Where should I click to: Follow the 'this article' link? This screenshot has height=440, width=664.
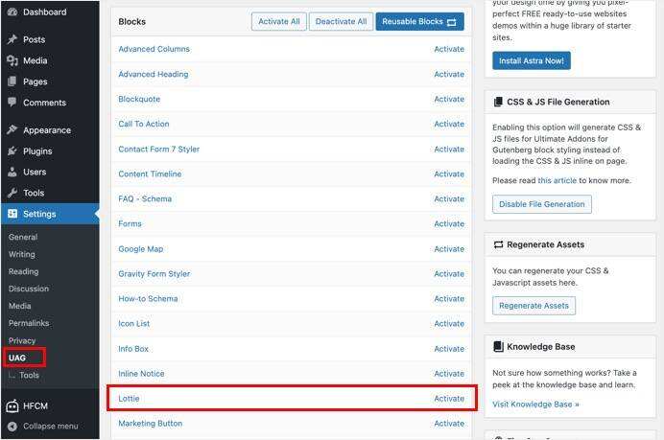pos(557,180)
